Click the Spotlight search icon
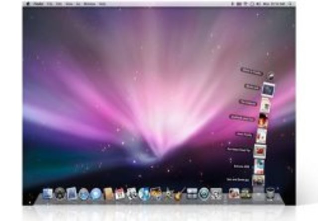Screen dimensions: 318x221 290,4
